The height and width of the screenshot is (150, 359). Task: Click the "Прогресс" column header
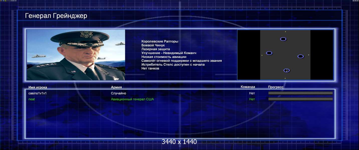276,87
